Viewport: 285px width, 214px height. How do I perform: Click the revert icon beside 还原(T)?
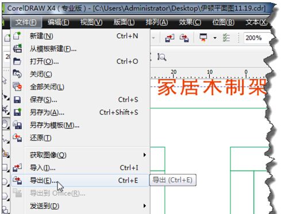[x=17, y=138]
